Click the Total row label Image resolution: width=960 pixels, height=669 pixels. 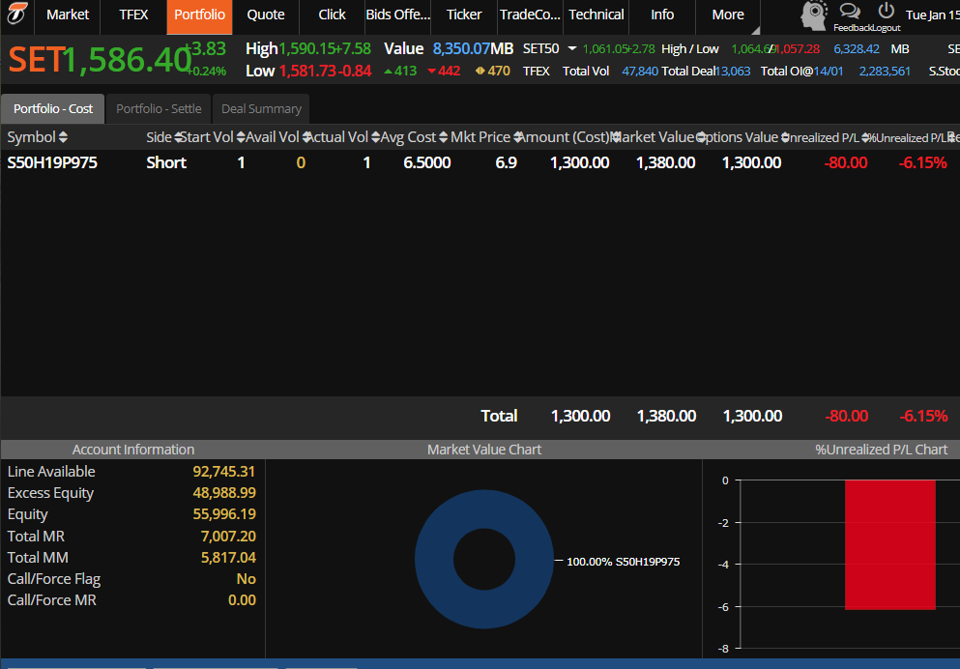pyautogui.click(x=500, y=417)
